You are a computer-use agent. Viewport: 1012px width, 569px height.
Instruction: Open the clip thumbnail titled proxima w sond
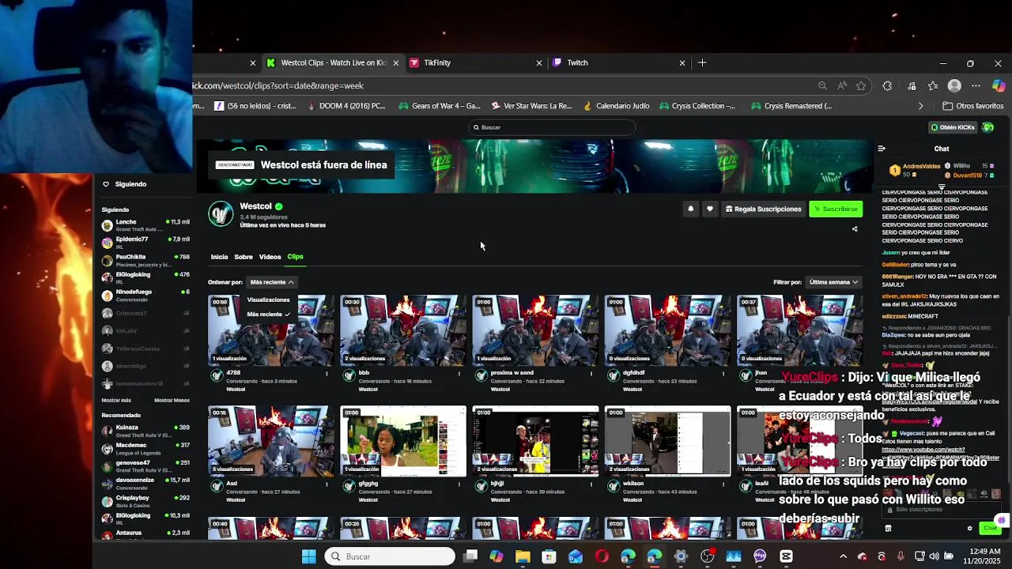pyautogui.click(x=535, y=330)
